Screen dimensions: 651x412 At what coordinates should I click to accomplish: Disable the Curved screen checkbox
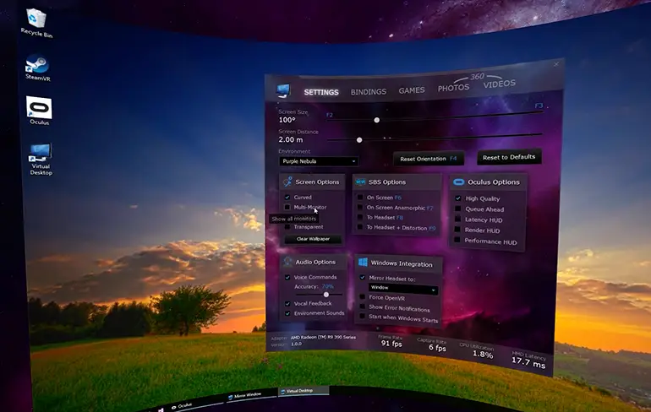(x=287, y=197)
